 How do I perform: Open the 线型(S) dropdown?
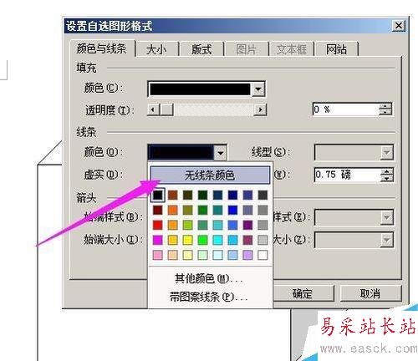coord(387,152)
